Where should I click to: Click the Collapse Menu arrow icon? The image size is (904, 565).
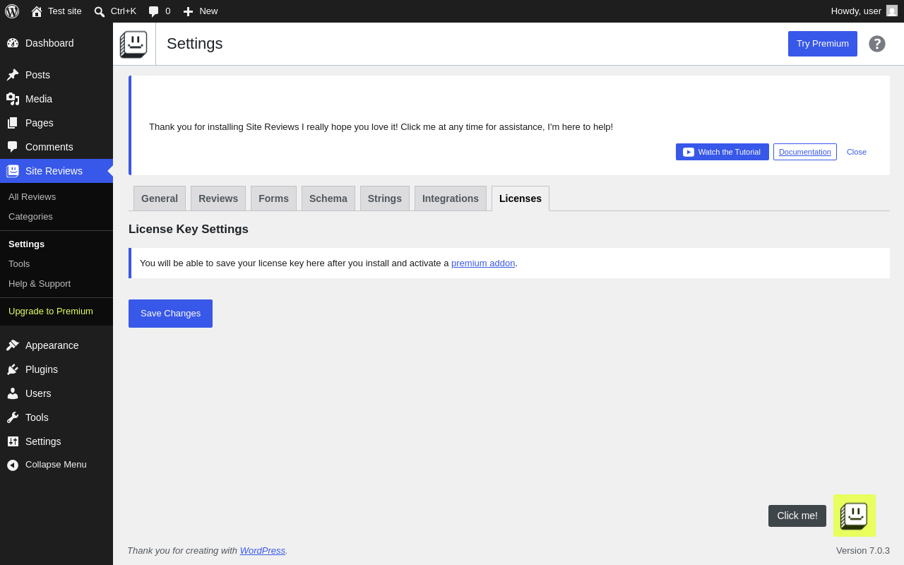pos(13,465)
